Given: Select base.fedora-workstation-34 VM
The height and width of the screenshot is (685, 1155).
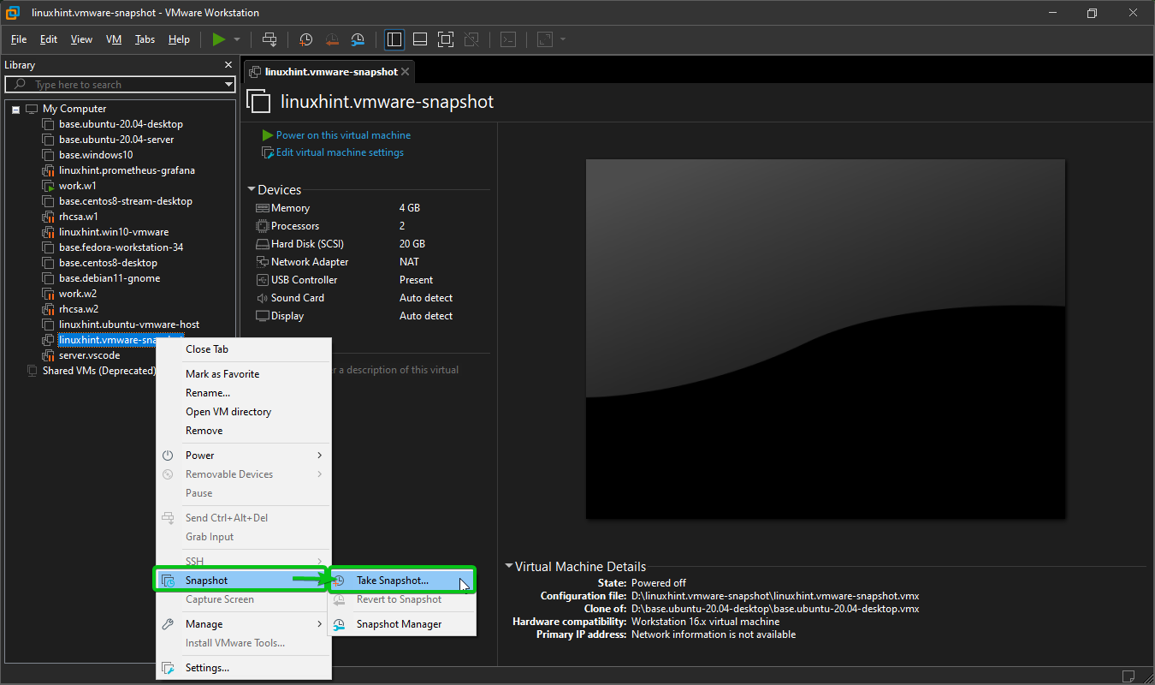Looking at the screenshot, I should (x=121, y=247).
